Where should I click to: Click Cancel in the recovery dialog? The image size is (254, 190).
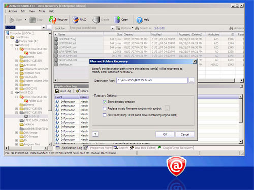[x=185, y=134]
